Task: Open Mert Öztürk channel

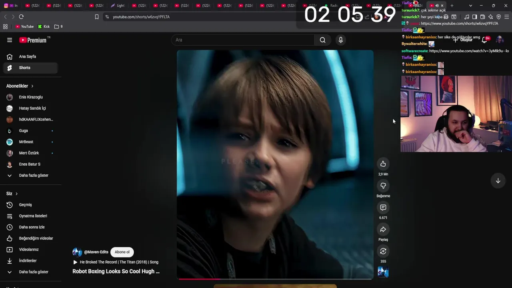Action: 30,153
